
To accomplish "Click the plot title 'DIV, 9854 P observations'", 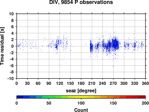I will (x=81, y=2).
